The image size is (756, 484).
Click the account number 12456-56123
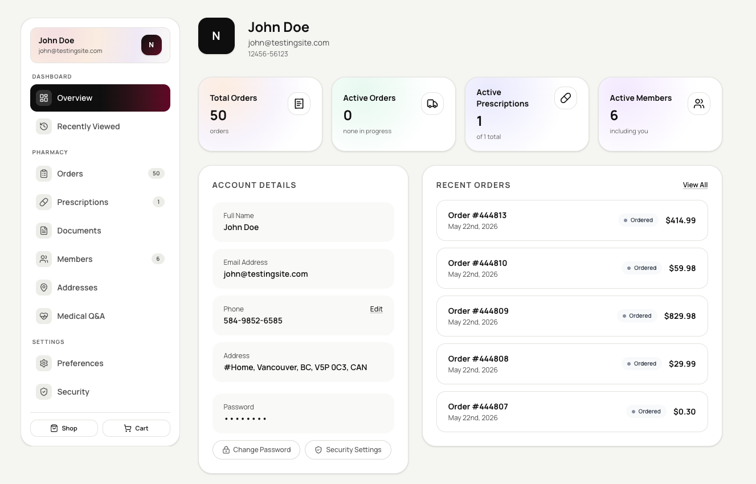268,54
